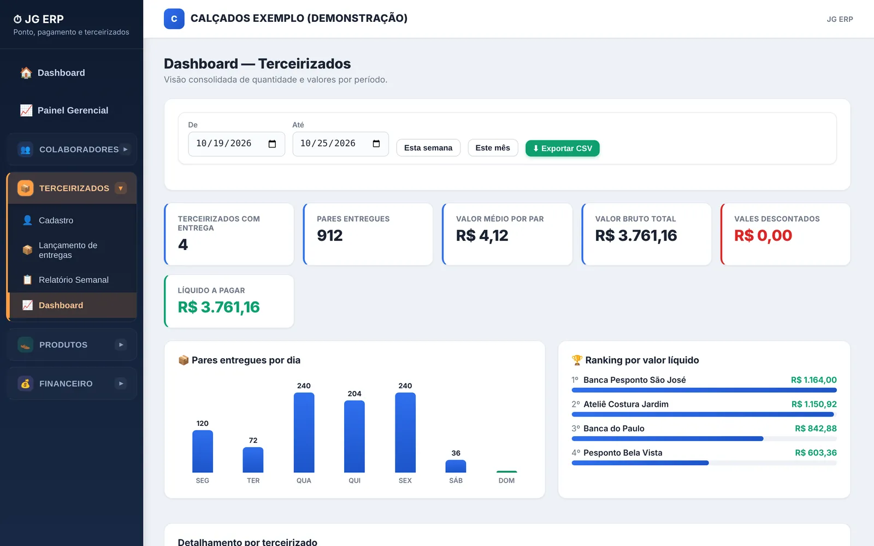Click the De date input field

[x=237, y=144]
